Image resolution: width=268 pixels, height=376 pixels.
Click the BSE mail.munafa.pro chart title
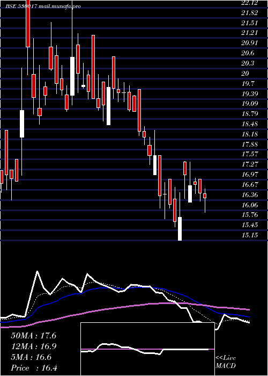click(43, 6)
